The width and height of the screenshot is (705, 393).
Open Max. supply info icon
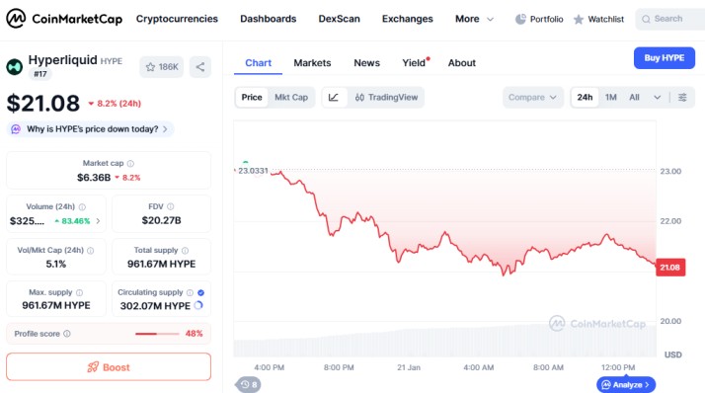[80, 292]
